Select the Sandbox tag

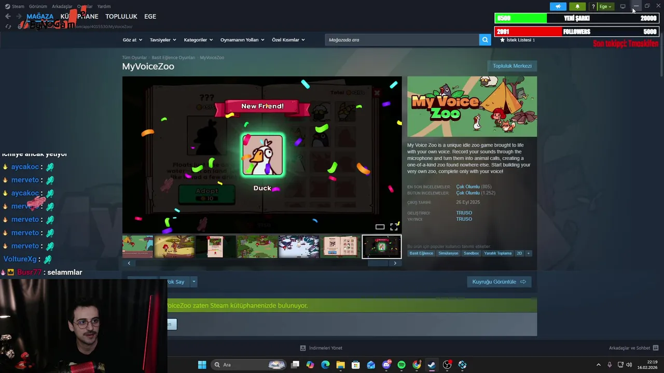coord(471,253)
